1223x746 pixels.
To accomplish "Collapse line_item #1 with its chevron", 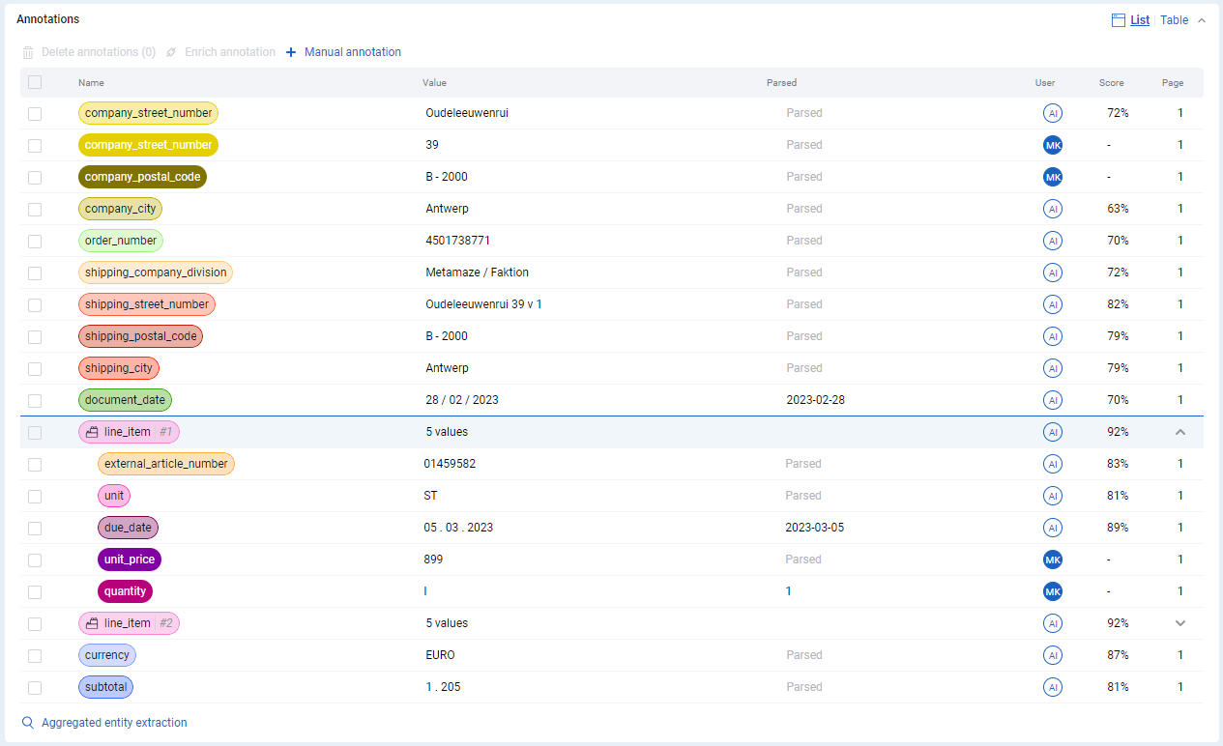I will pyautogui.click(x=1179, y=432).
